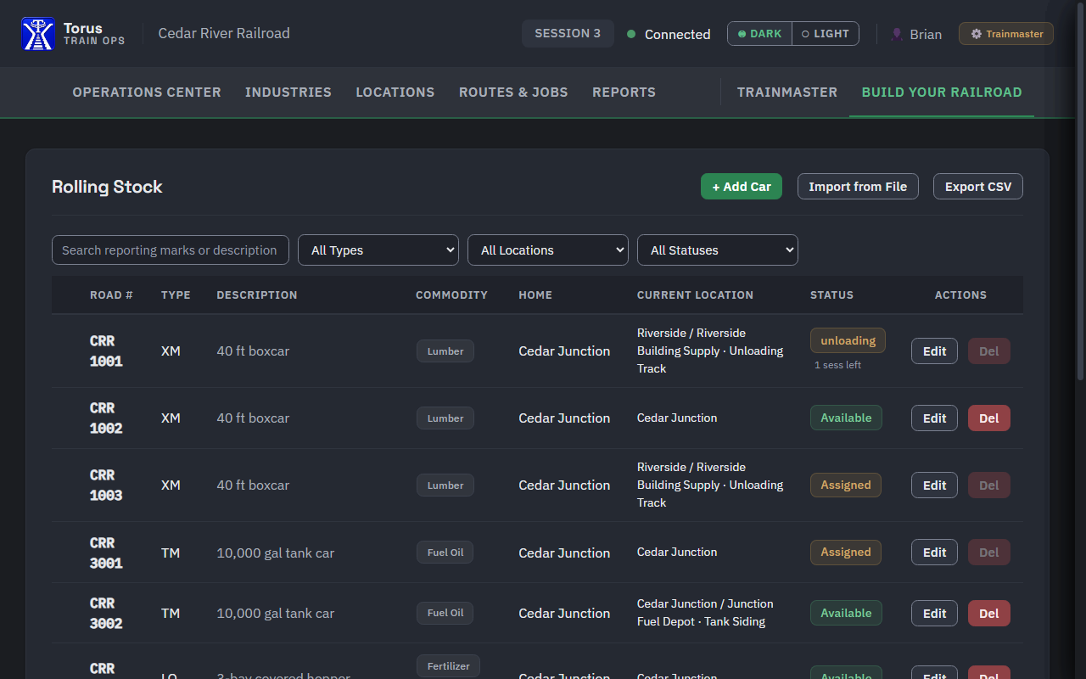Click the SESSION 3 badge
The height and width of the screenshot is (679, 1086).
click(568, 34)
